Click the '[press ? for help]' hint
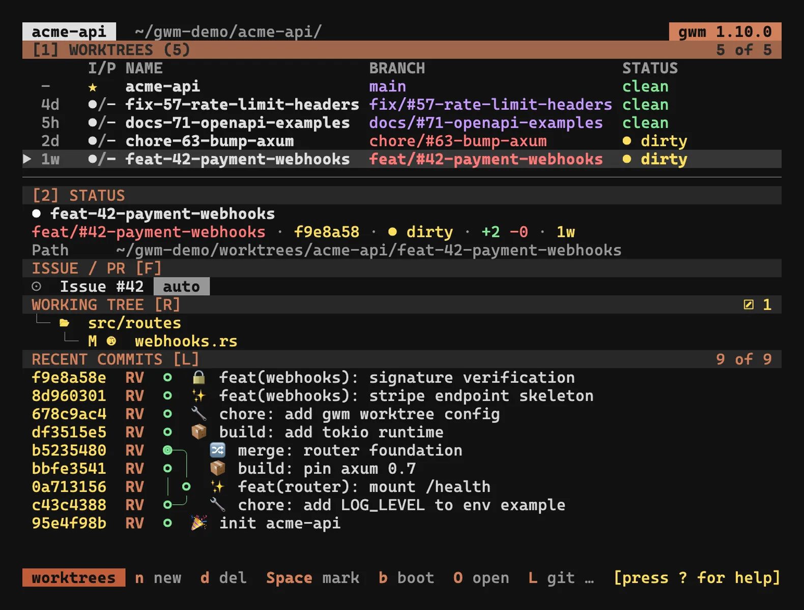Viewport: 804px width, 610px height. coord(697,577)
